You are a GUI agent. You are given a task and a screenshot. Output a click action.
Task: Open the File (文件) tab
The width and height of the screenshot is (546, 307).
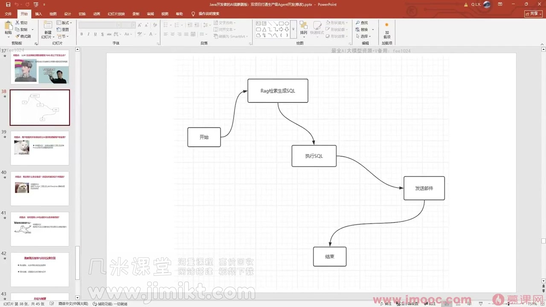point(8,14)
